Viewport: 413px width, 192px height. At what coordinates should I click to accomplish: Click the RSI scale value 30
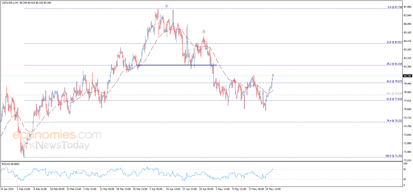coord(404,179)
